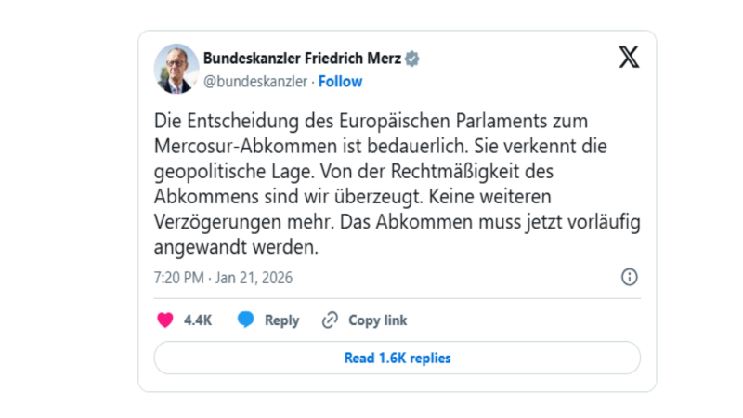Follow the Bundeskanzler account
The height and width of the screenshot is (418, 743).
coord(340,81)
